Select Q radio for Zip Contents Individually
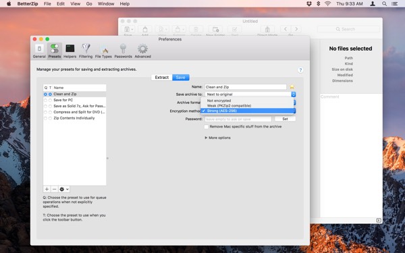The image size is (405, 253). (x=45, y=118)
